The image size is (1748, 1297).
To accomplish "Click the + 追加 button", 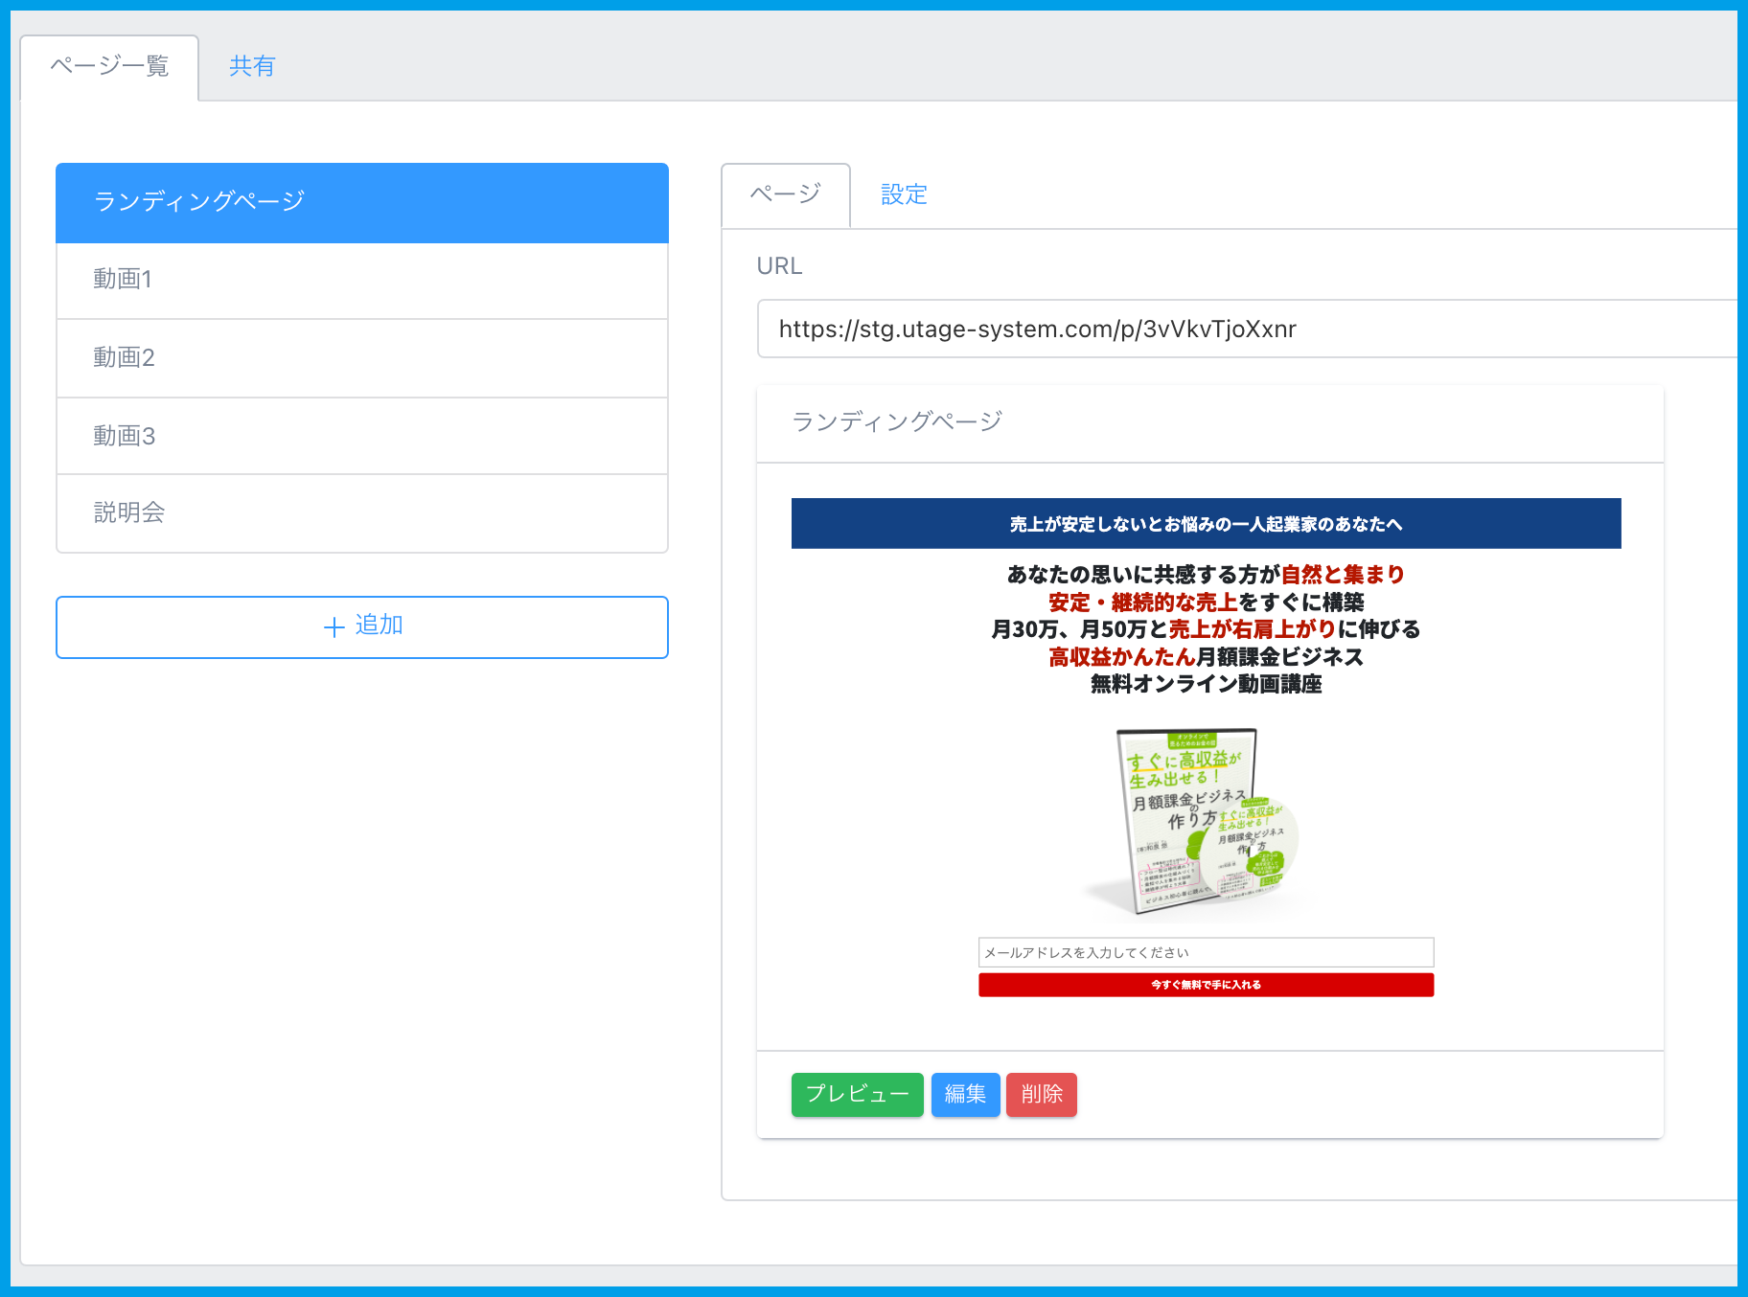I will point(361,626).
